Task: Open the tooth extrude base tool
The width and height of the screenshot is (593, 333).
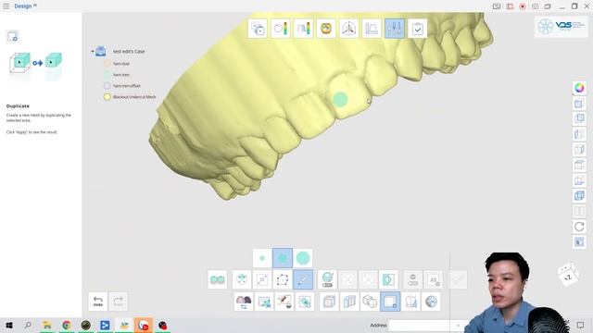Action: [x=410, y=302]
